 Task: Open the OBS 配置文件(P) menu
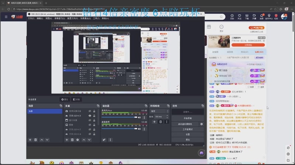73,18
